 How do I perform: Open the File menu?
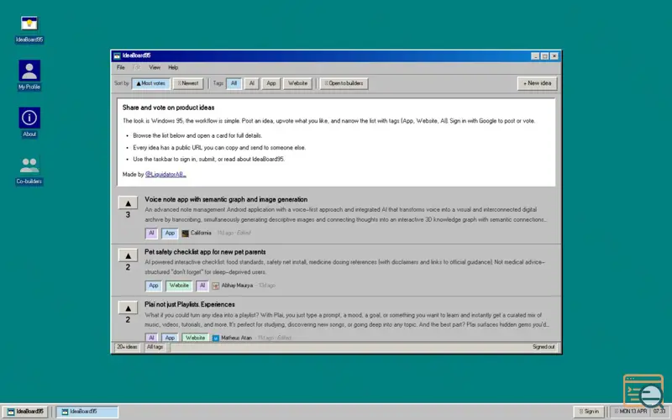pyautogui.click(x=121, y=67)
